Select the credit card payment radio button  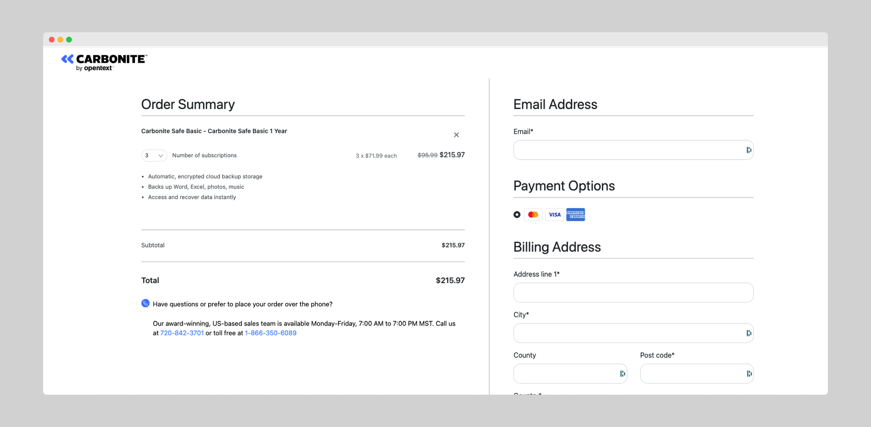[517, 215]
